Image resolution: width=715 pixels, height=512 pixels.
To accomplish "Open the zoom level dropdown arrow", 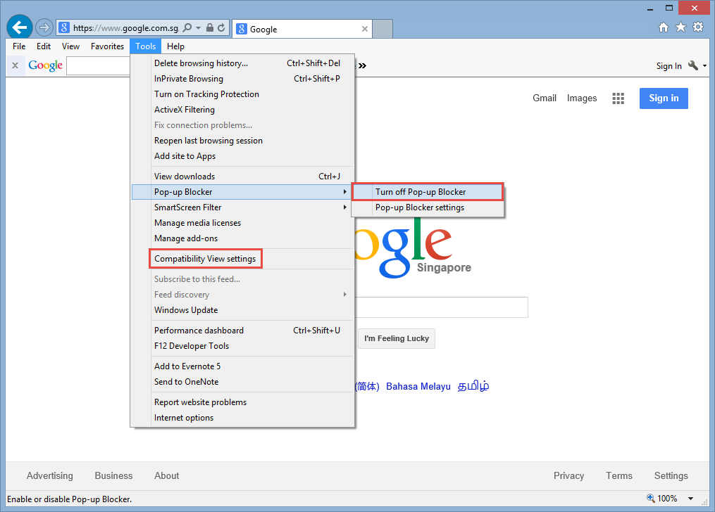I will point(691,499).
